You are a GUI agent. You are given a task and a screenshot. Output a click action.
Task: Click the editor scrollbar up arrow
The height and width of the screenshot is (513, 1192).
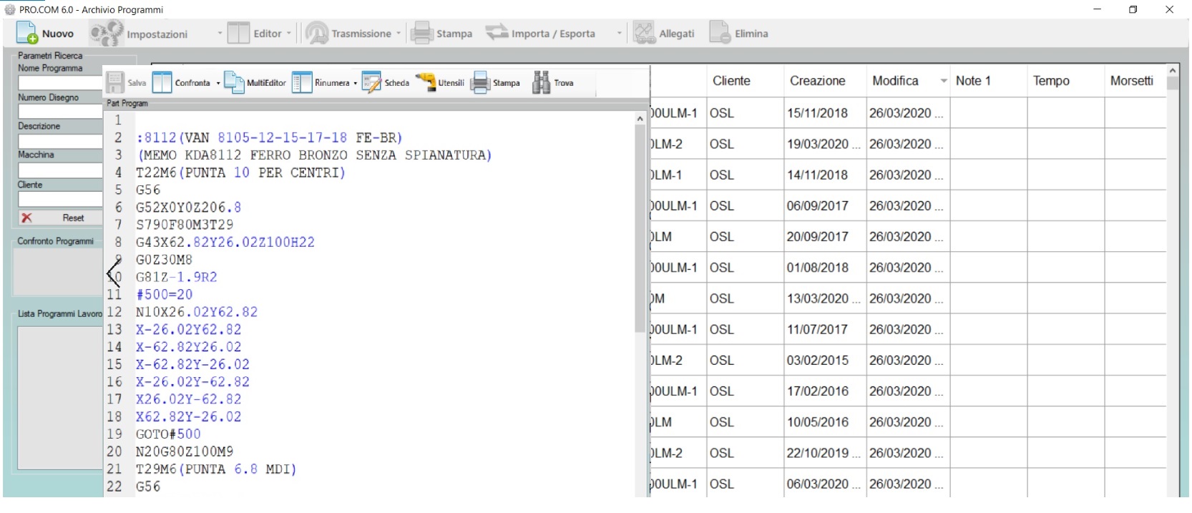[x=640, y=119]
